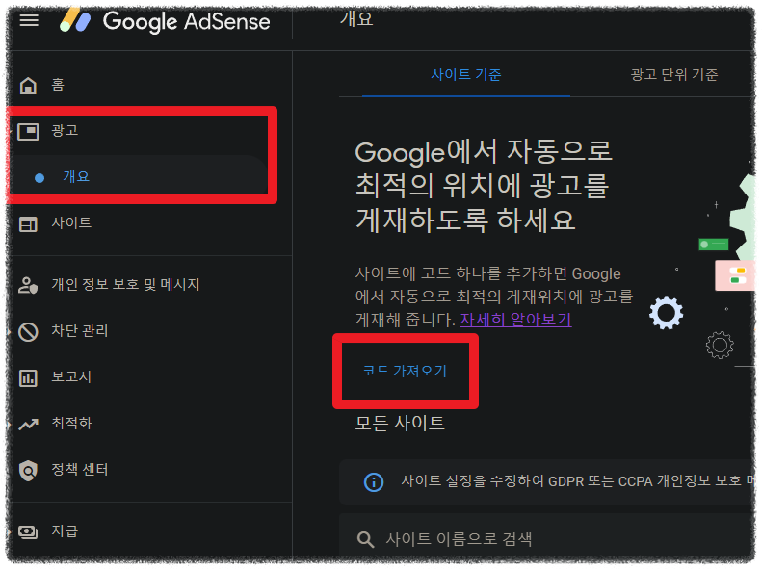The height and width of the screenshot is (569, 762).
Task: Open the 홈 menu item
Action: click(x=58, y=85)
